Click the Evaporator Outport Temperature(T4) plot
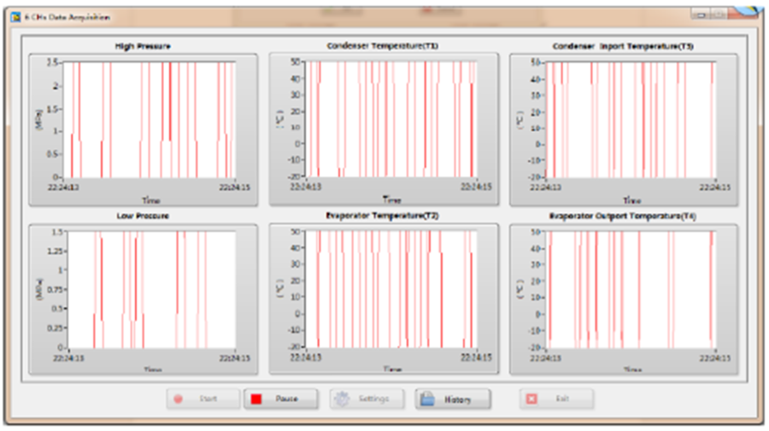The image size is (769, 431). [632, 289]
